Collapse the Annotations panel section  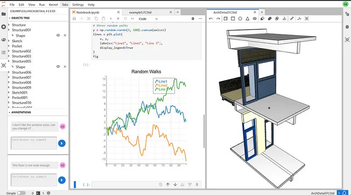pyautogui.click(x=9, y=112)
